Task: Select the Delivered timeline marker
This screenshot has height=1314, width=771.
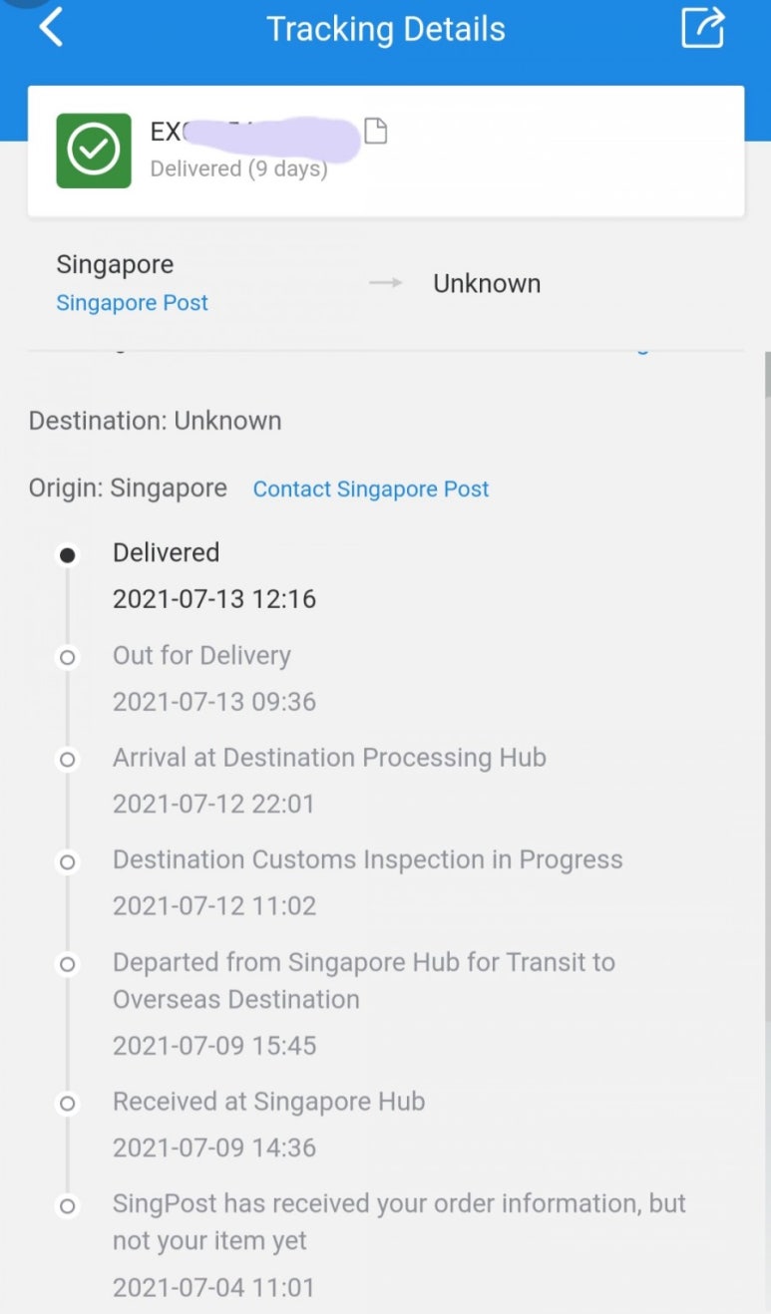Action: pyautogui.click(x=67, y=556)
